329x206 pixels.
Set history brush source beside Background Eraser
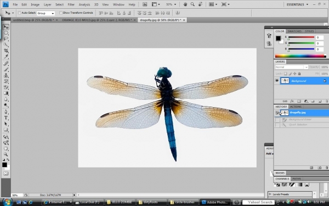coord(277,119)
